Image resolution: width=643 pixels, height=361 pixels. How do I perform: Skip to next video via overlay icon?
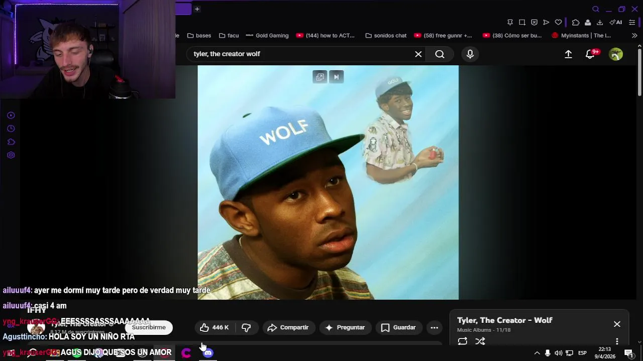point(337,77)
